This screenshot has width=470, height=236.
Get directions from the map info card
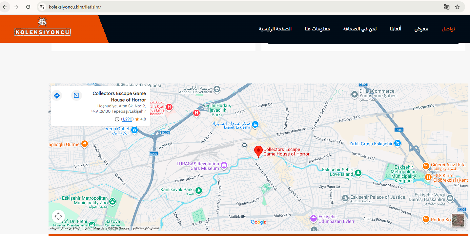coord(57,96)
